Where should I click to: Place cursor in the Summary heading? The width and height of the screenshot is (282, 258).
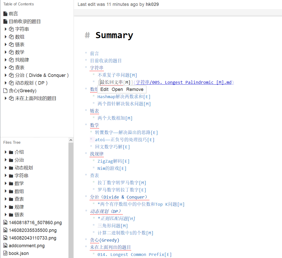114,35
